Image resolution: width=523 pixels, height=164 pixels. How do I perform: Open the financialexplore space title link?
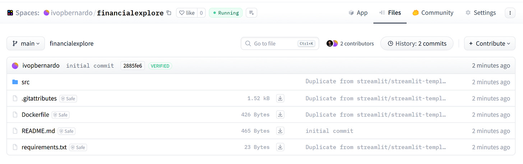pyautogui.click(x=130, y=13)
